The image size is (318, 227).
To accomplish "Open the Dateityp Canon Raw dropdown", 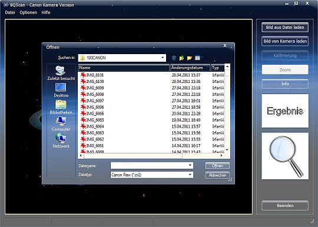I will (x=190, y=175).
